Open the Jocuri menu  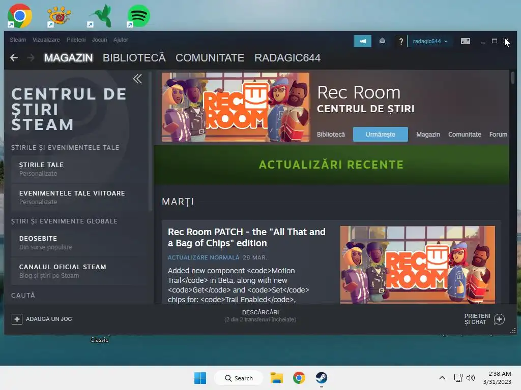[x=99, y=40]
